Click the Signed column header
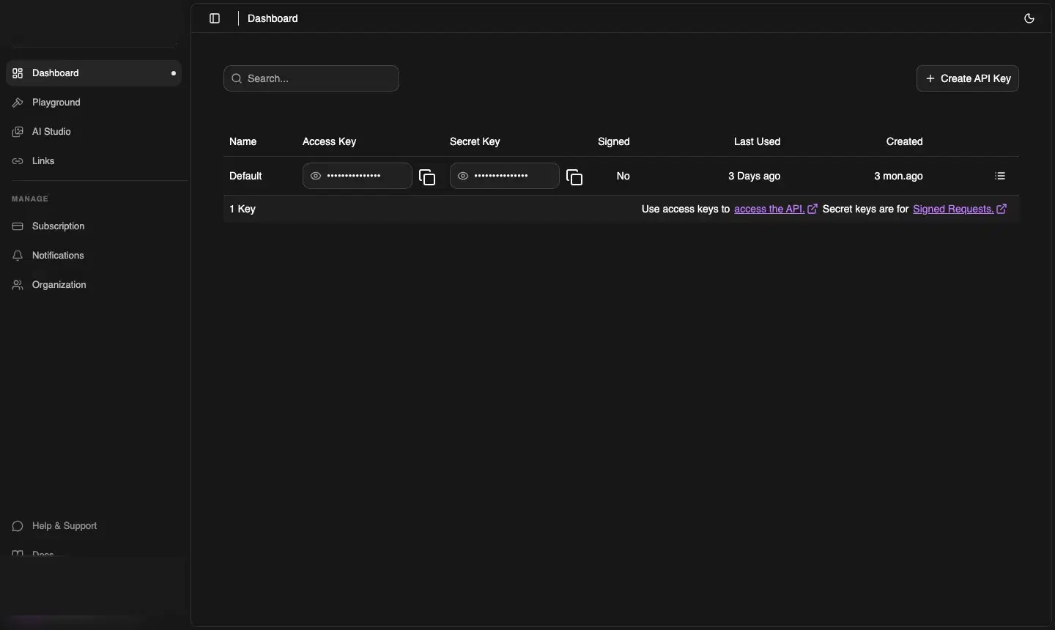This screenshot has height=630, width=1055. [614, 141]
